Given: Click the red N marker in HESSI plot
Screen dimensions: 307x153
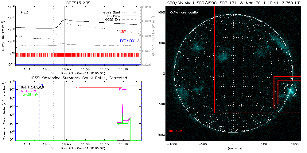Looking at the screenshot, I should (76, 88).
